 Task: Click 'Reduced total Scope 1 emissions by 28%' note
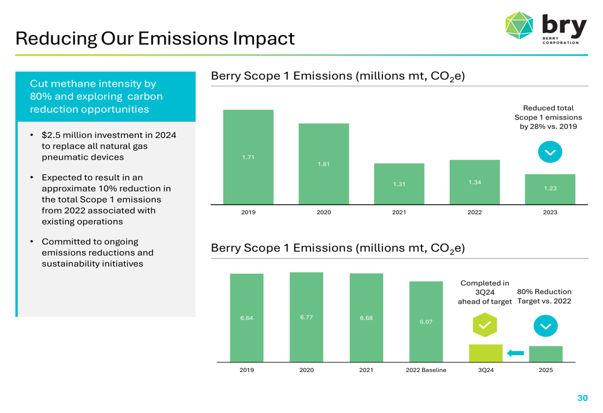(548, 118)
